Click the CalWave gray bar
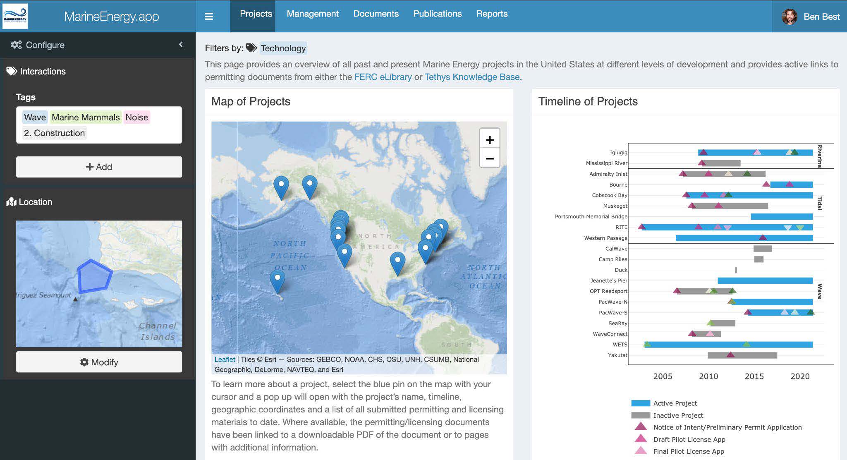The height and width of the screenshot is (460, 847). click(x=763, y=249)
